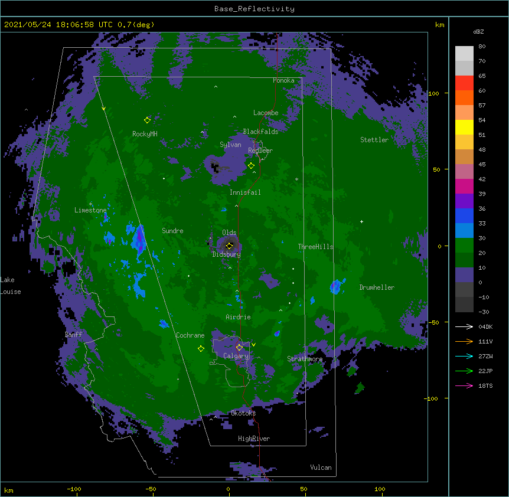This screenshot has width=509, height=497.
Task: Click the Lacombe label
Action: [266, 113]
